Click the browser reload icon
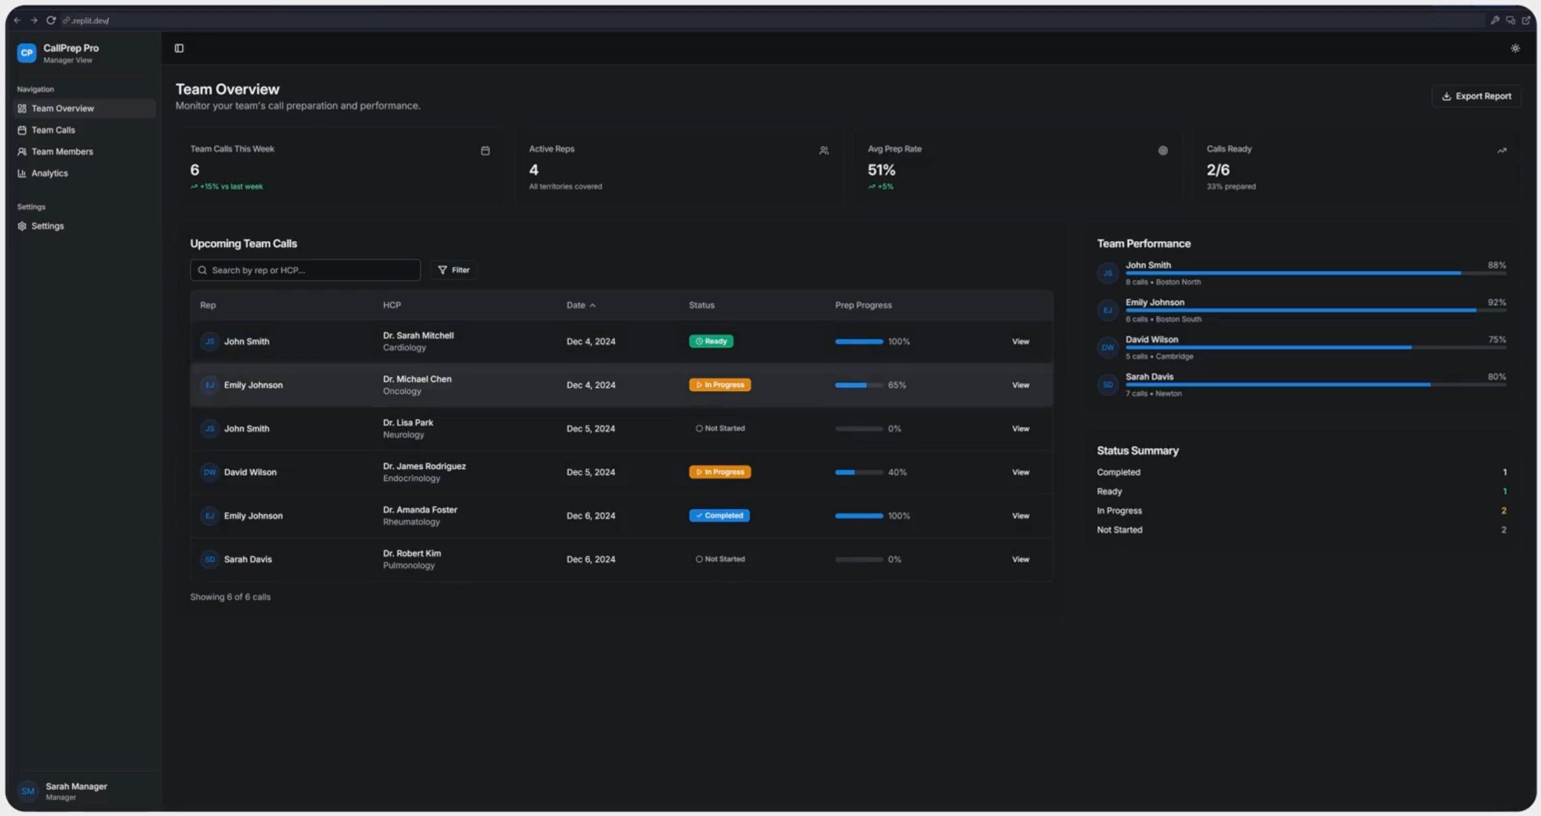The height and width of the screenshot is (816, 1541). click(x=51, y=20)
